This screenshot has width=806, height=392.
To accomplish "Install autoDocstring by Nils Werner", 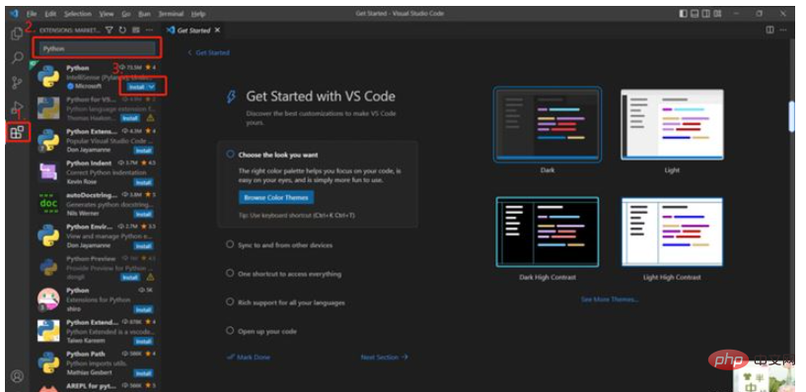I will point(143,214).
